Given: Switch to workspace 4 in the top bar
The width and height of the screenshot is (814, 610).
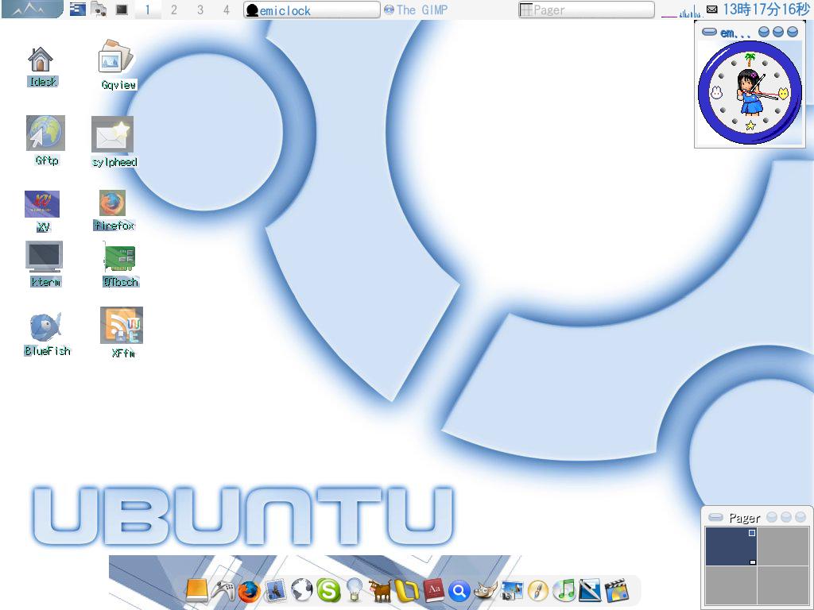Looking at the screenshot, I should (226, 10).
